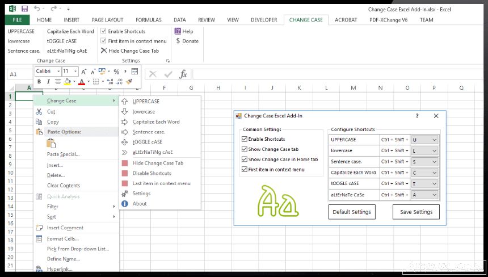
Task: Toggle Italic in the mini toolbar
Action: click(x=48, y=82)
